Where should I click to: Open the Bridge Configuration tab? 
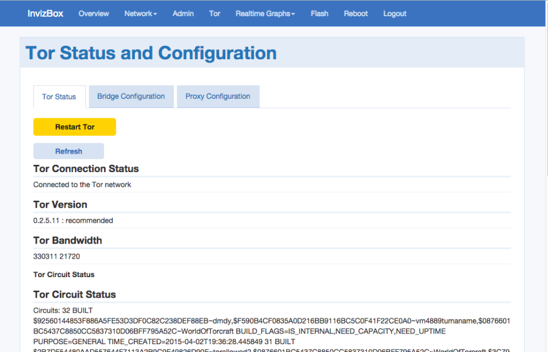pyautogui.click(x=131, y=96)
